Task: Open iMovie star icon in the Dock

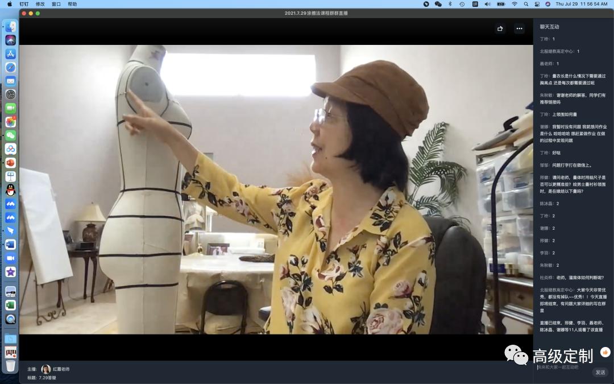Action: tap(11, 271)
